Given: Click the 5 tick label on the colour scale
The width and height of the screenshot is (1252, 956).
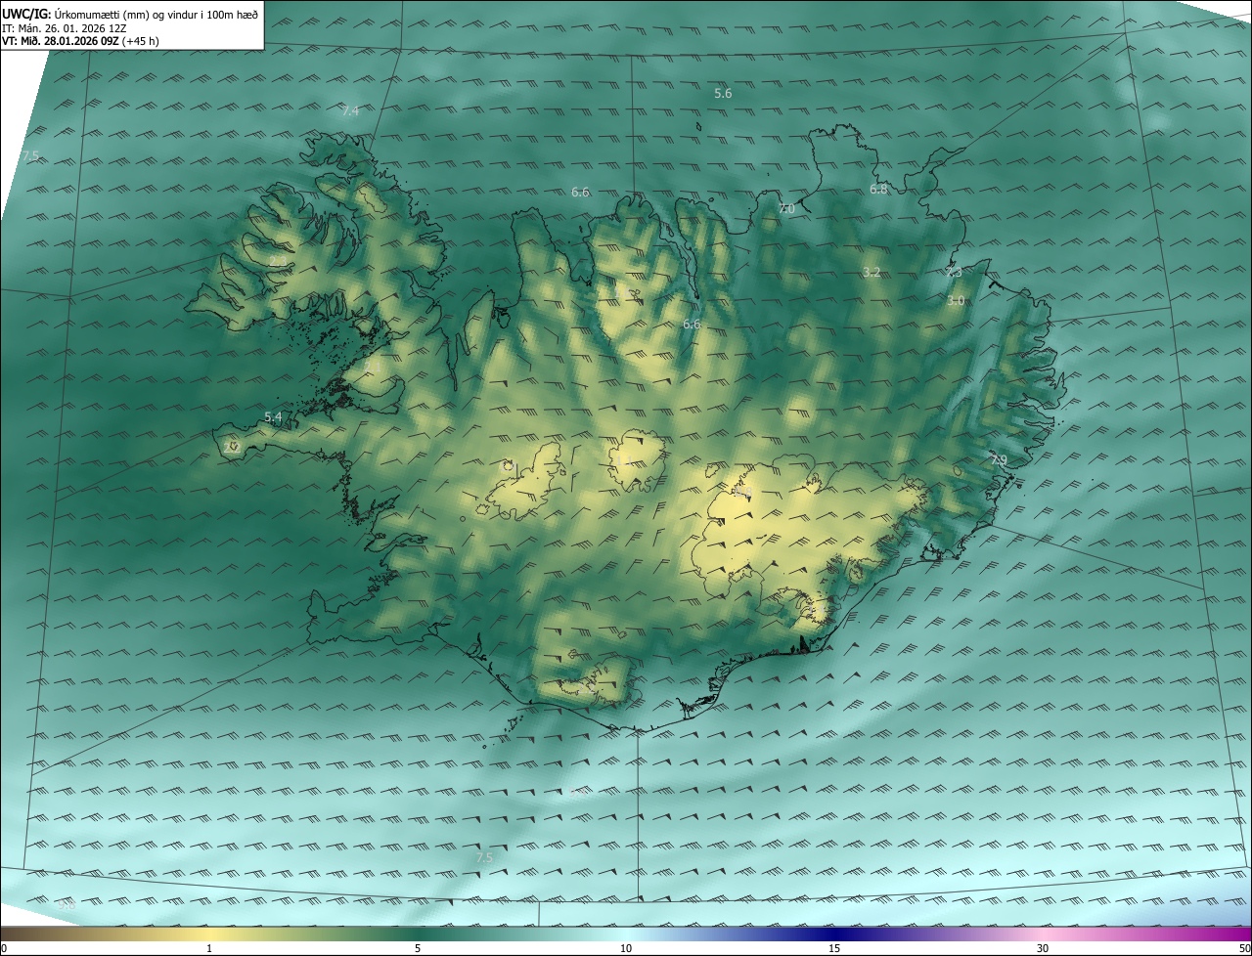Looking at the screenshot, I should pyautogui.click(x=418, y=948).
